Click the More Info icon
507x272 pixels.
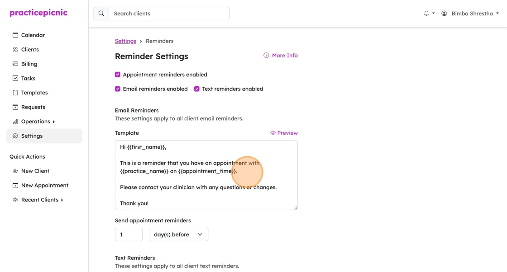266,56
